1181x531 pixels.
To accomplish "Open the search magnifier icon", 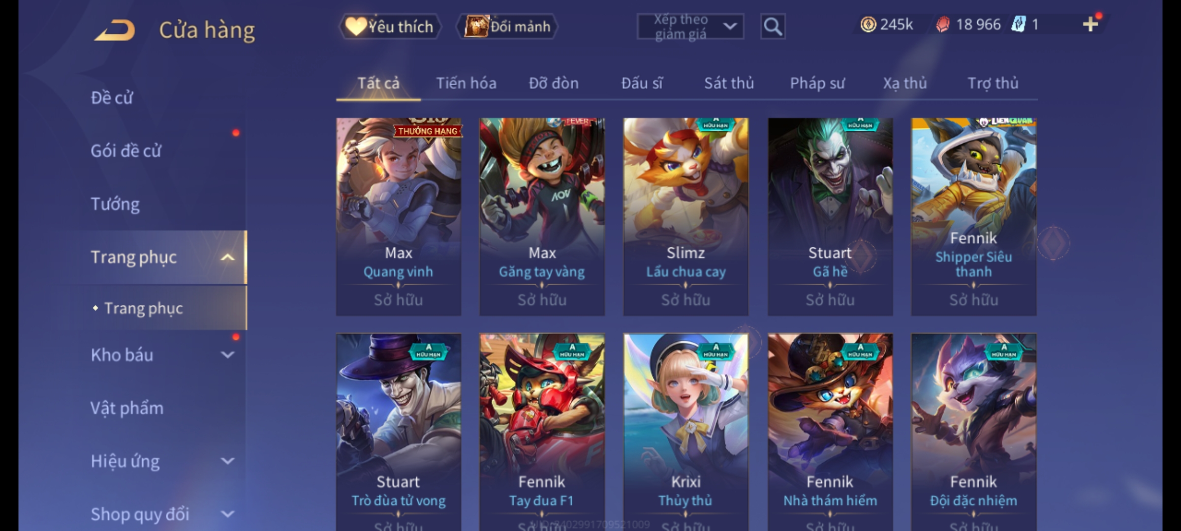I will 773,27.
